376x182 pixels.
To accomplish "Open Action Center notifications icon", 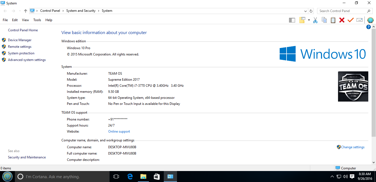I will 352,177.
